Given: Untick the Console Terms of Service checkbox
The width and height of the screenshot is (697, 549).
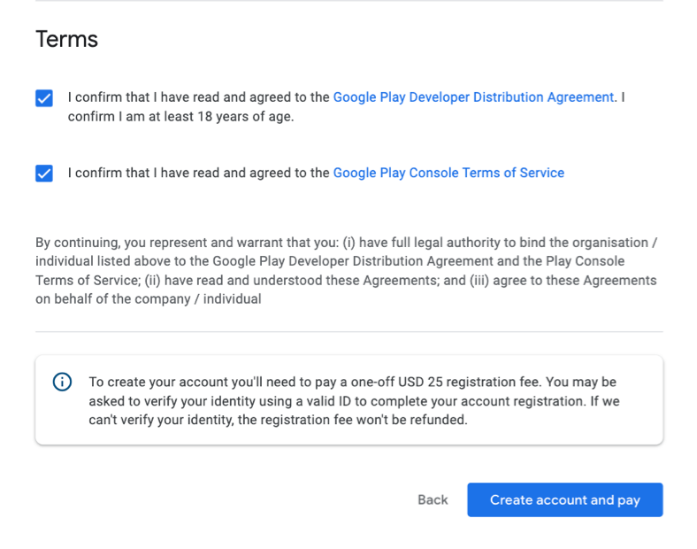Looking at the screenshot, I should click(x=44, y=173).
